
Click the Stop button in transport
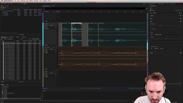point(80,88)
